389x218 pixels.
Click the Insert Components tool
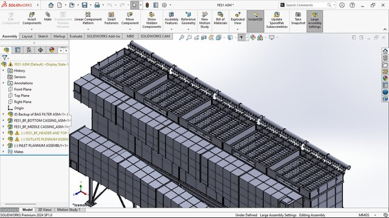coord(32,19)
